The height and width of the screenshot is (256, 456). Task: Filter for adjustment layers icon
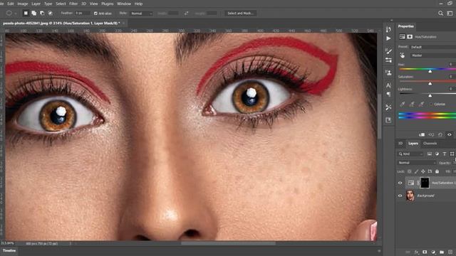pos(437,154)
